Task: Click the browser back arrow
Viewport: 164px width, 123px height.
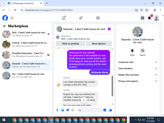Action: [x=4, y=10]
